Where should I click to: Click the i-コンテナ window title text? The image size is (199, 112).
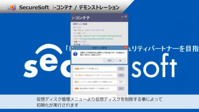pyautogui.click(x=81, y=18)
